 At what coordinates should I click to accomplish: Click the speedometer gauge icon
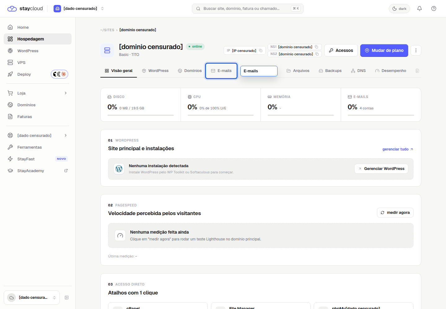tap(120, 235)
